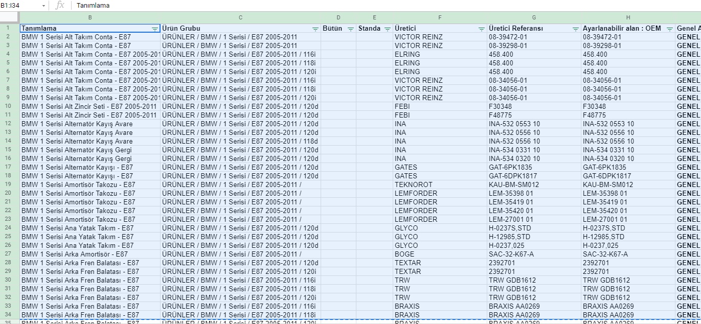
Task: Select the GLYCO cell in row 24
Action: pos(440,228)
